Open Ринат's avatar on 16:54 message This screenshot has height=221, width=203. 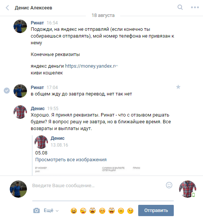(x=20, y=26)
